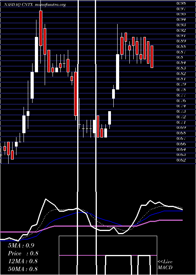Click the 0.73 price axis label
The image size is (196, 275).
coord(181,111)
